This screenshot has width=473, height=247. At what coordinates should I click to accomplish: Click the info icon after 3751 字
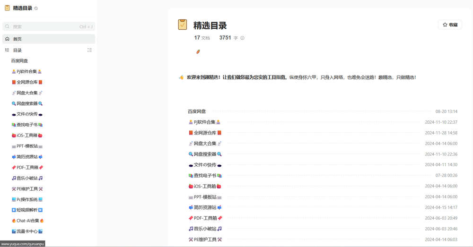(242, 38)
